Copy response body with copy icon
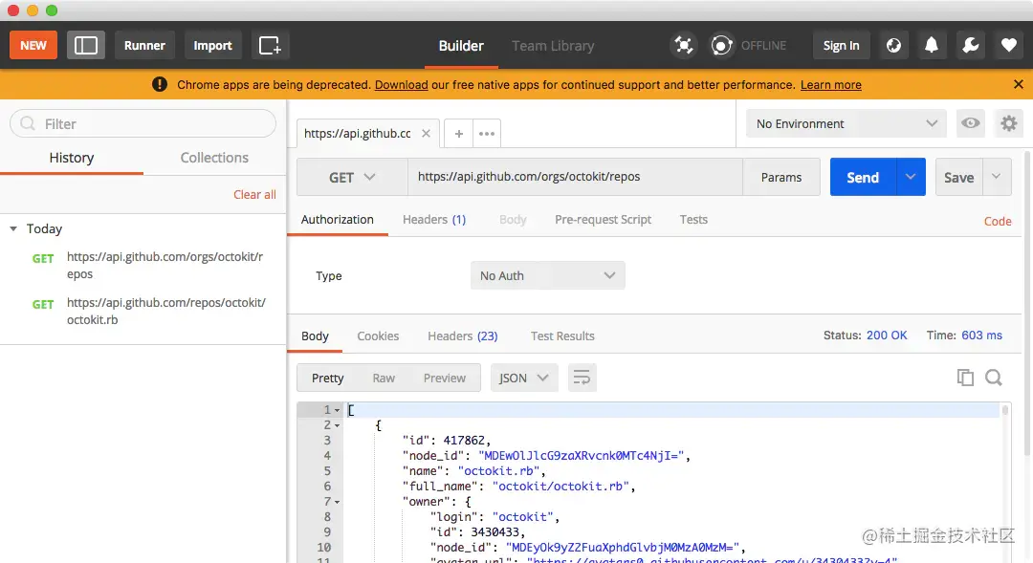This screenshot has width=1033, height=563. (965, 378)
